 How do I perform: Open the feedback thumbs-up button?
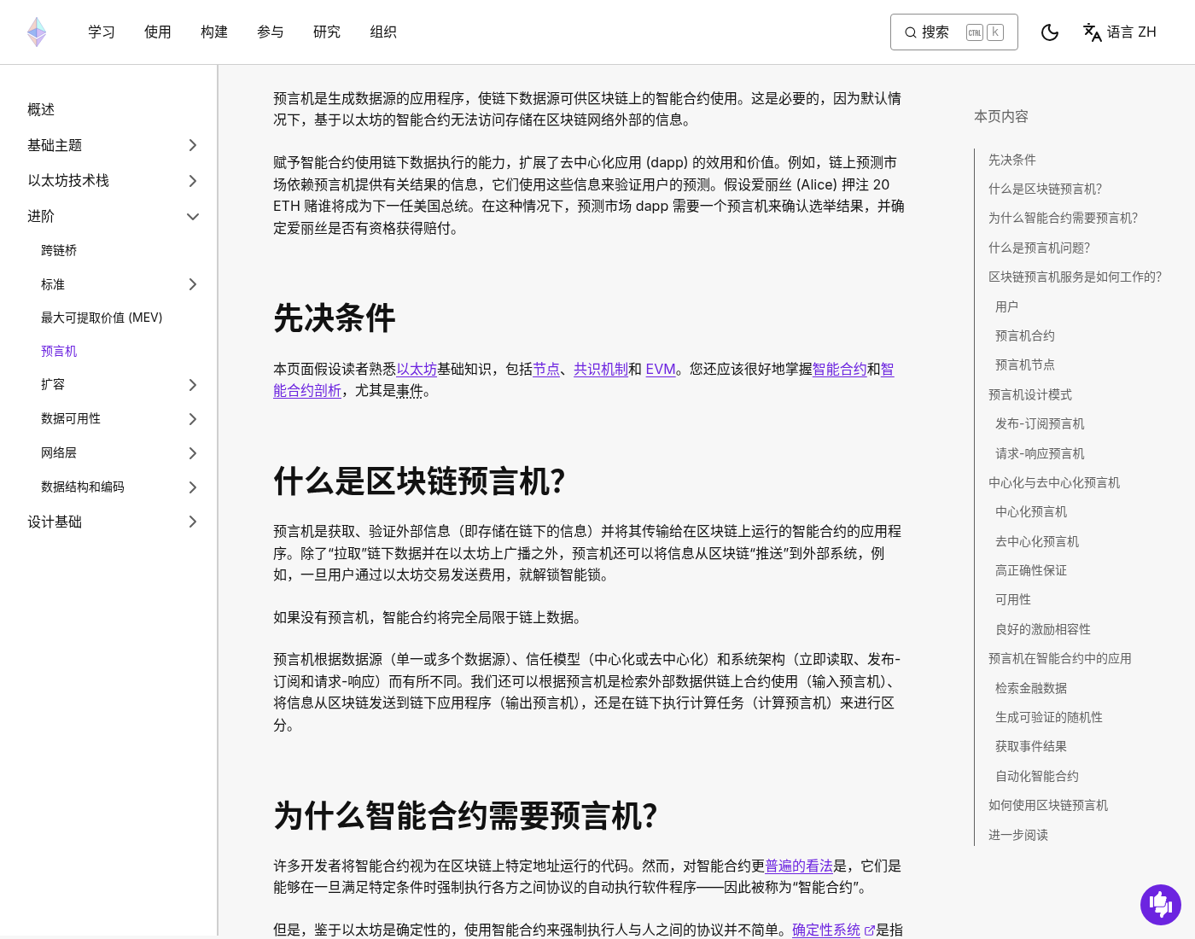pos(1161,904)
